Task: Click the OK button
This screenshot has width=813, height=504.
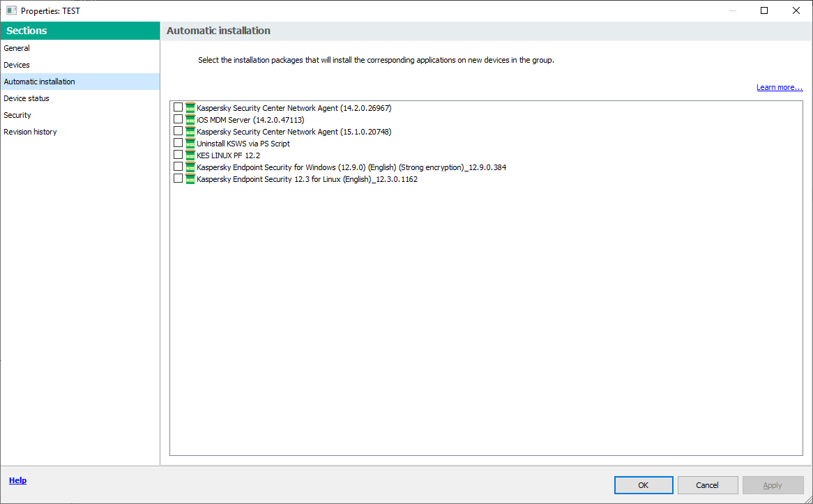Action: 644,485
